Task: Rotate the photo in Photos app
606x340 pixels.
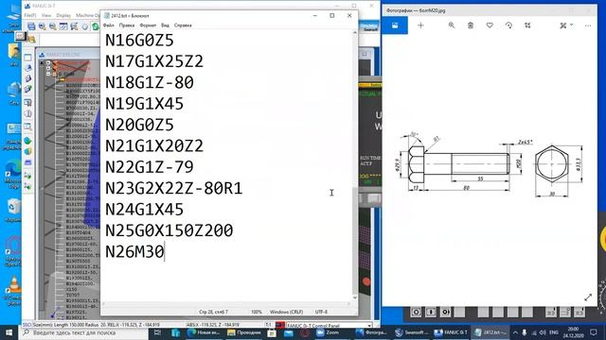Action: pyautogui.click(x=508, y=25)
